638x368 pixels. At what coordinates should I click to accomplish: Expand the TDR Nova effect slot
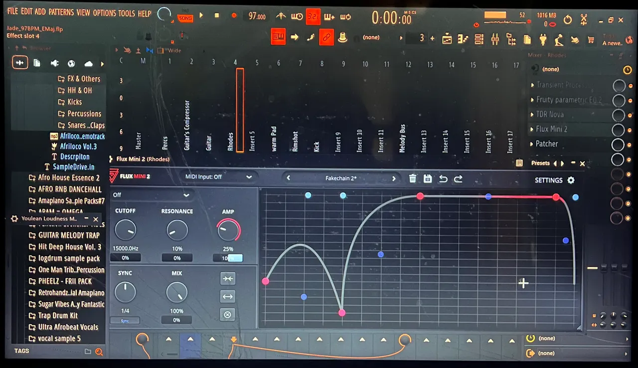(x=533, y=115)
